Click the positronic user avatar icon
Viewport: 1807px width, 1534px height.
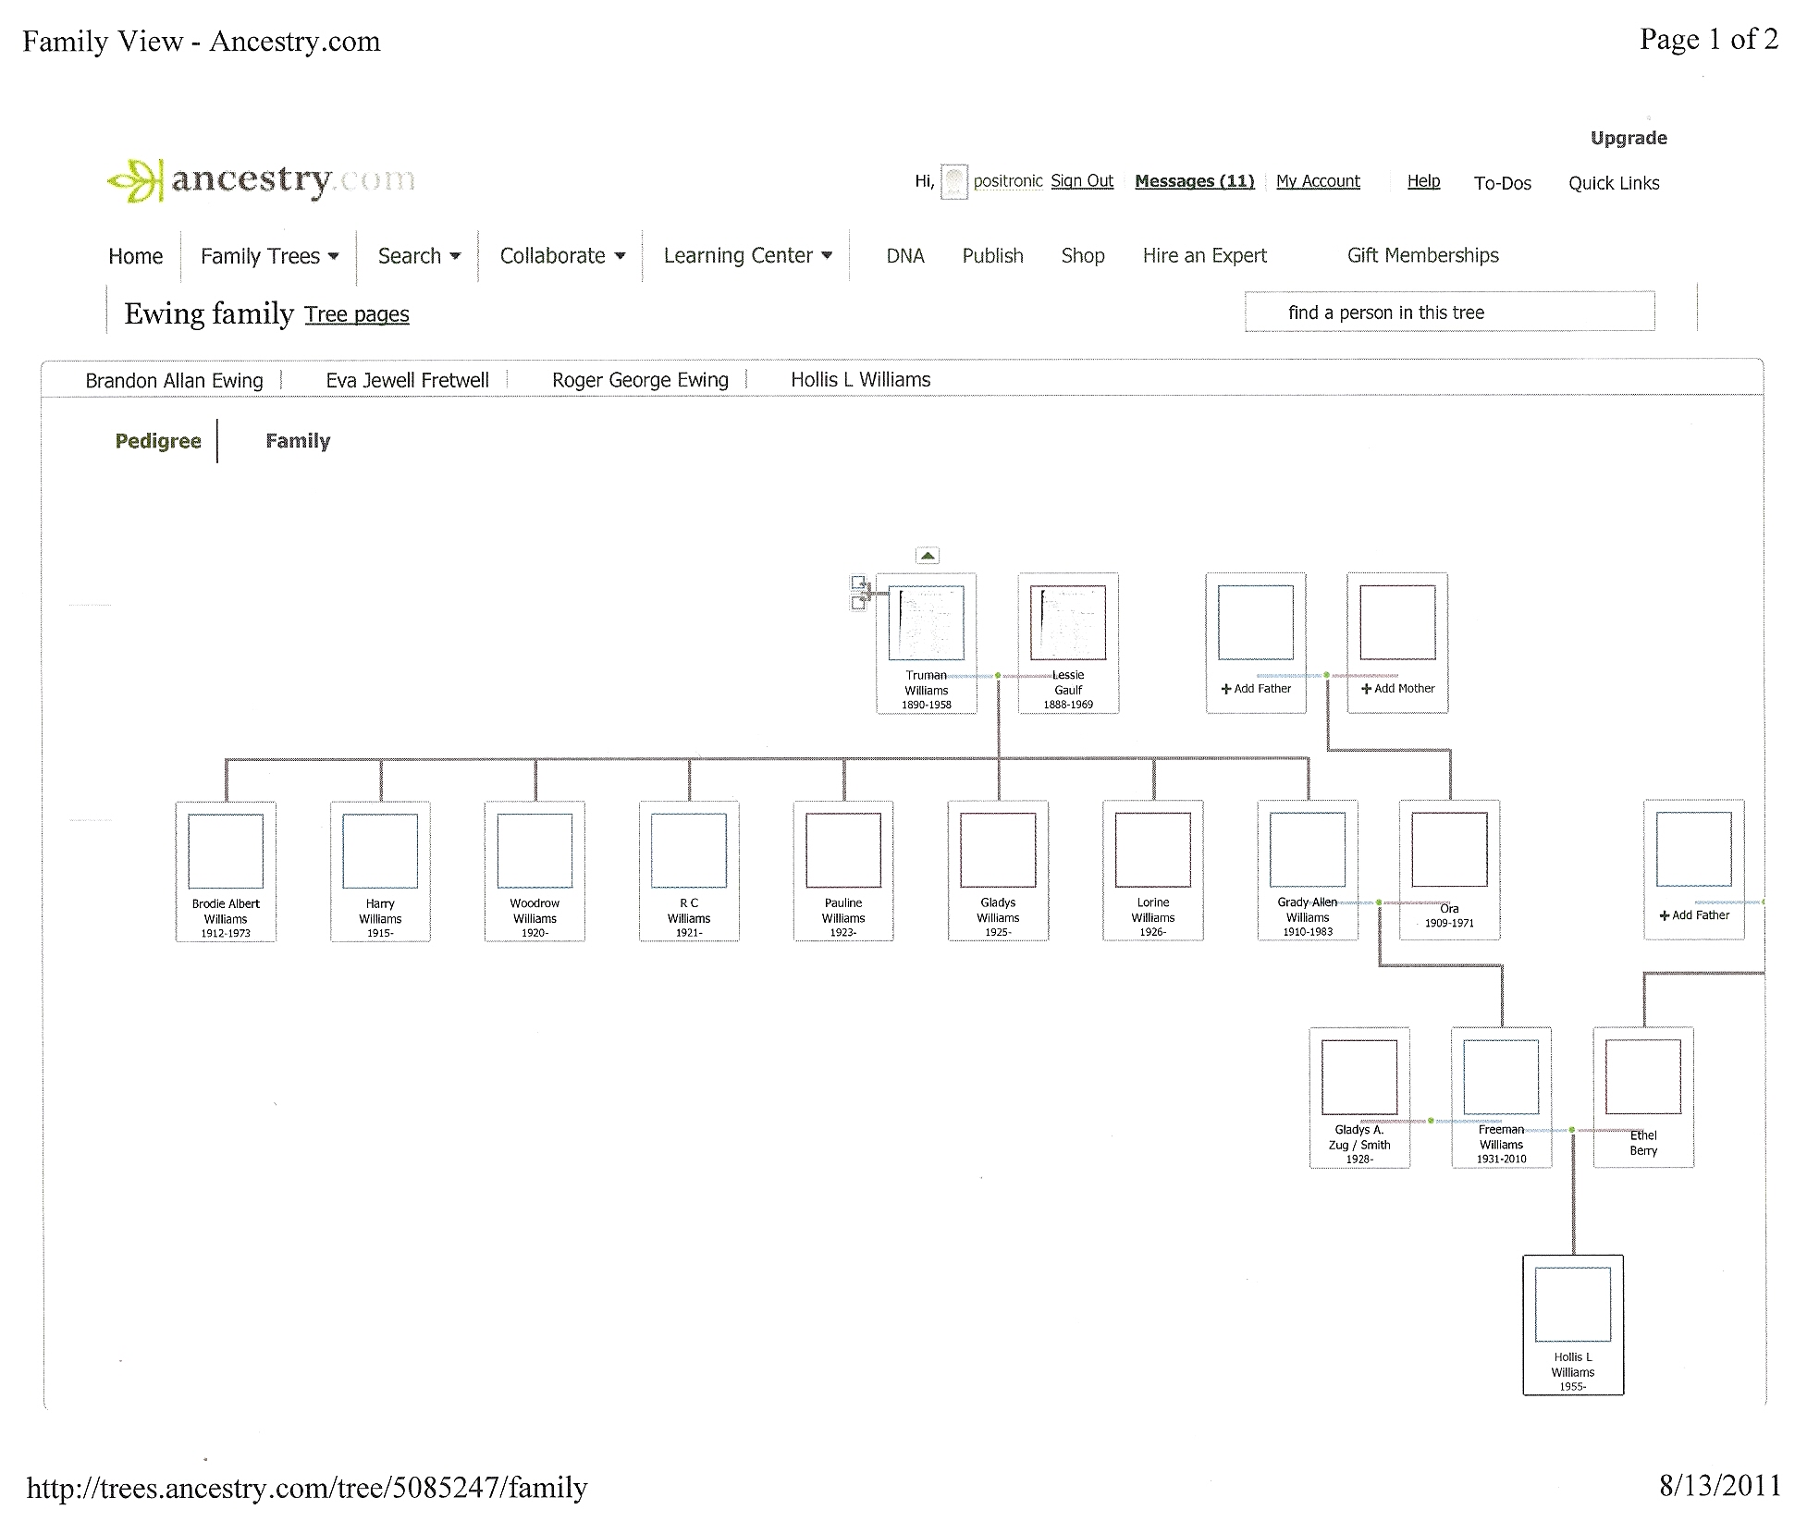point(954,181)
